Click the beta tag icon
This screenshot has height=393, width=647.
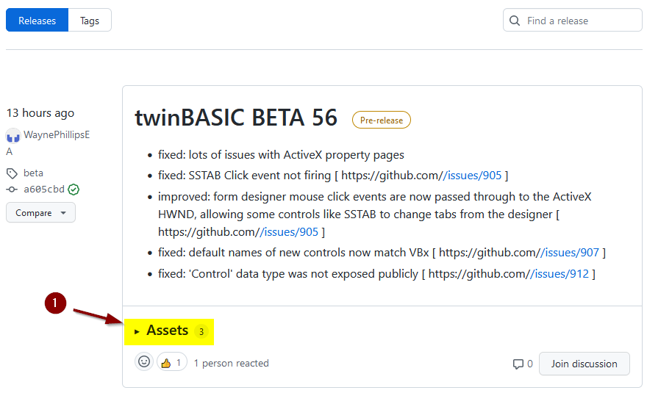click(x=12, y=173)
